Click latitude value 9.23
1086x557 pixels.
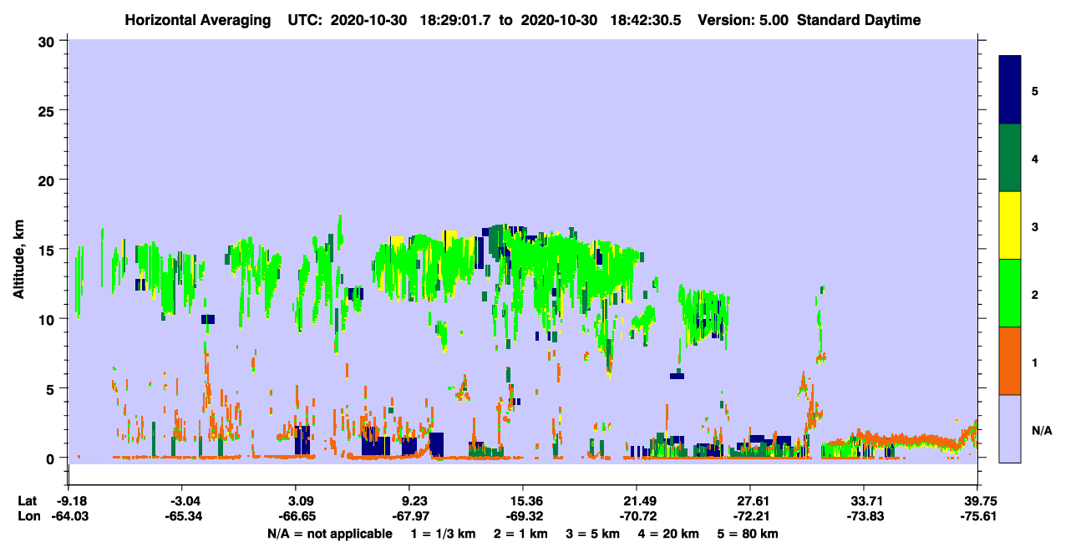pyautogui.click(x=410, y=500)
